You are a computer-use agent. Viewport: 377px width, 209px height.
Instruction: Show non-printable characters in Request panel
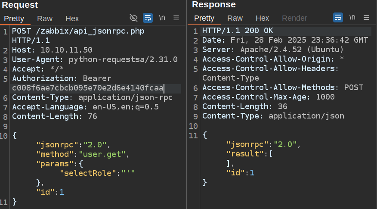click(x=162, y=18)
